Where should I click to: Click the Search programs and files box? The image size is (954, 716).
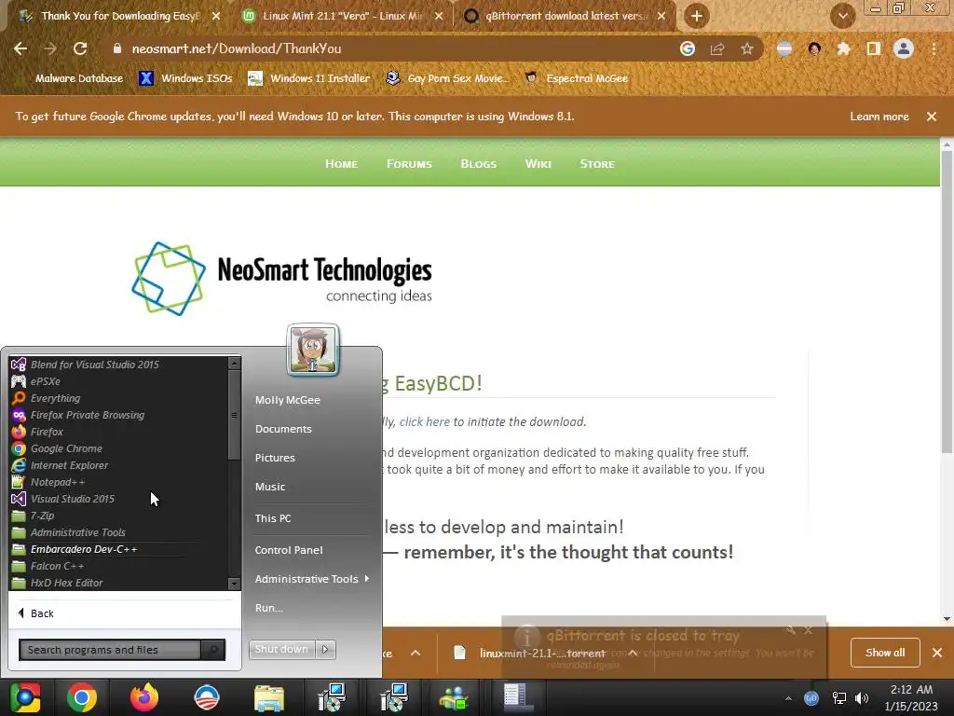110,650
